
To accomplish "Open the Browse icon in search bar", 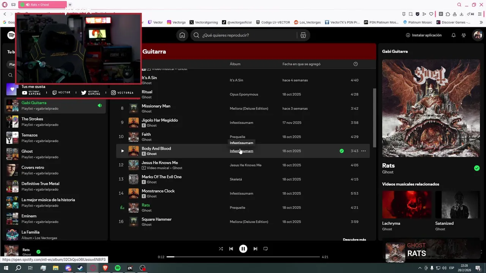I will pyautogui.click(x=303, y=35).
